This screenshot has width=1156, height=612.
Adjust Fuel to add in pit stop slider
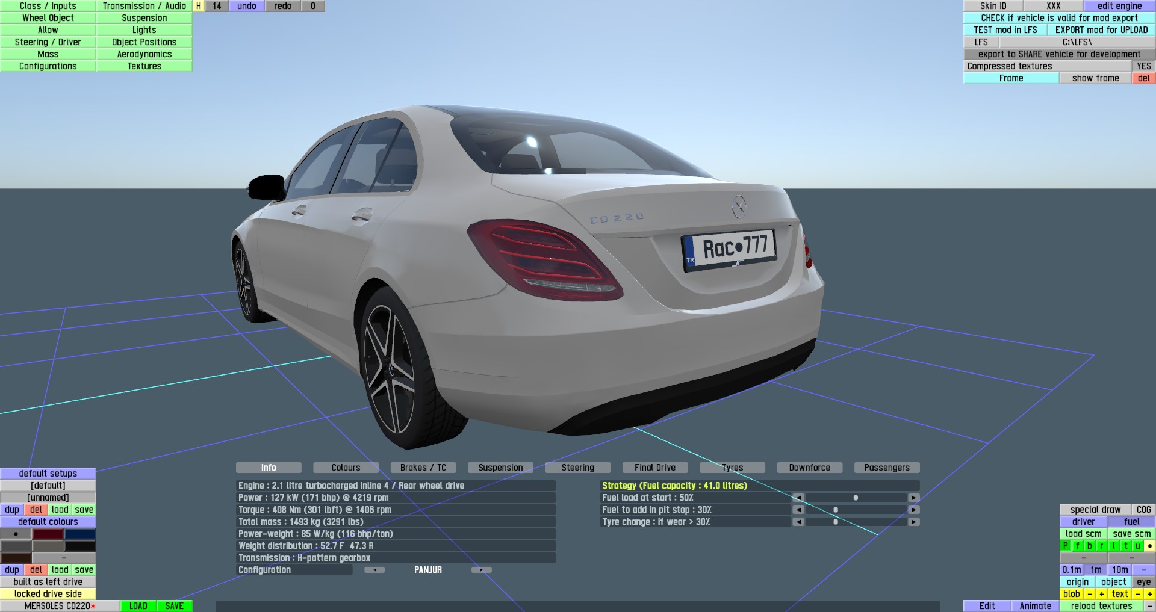coord(856,510)
